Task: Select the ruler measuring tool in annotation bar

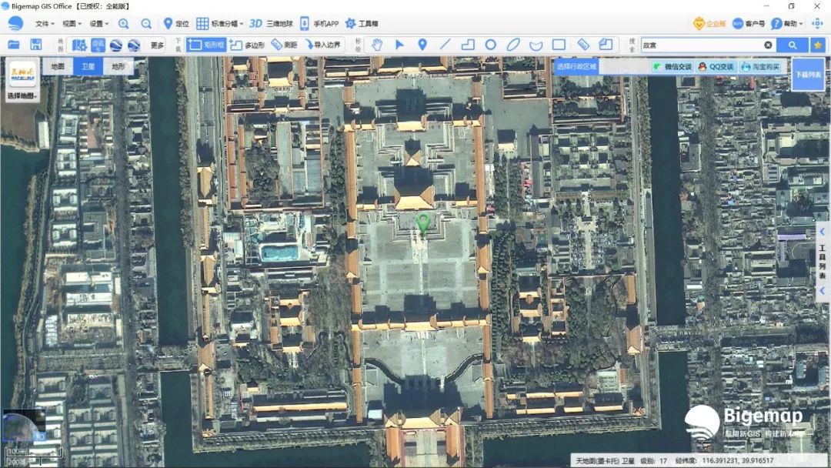Action: pyautogui.click(x=583, y=45)
